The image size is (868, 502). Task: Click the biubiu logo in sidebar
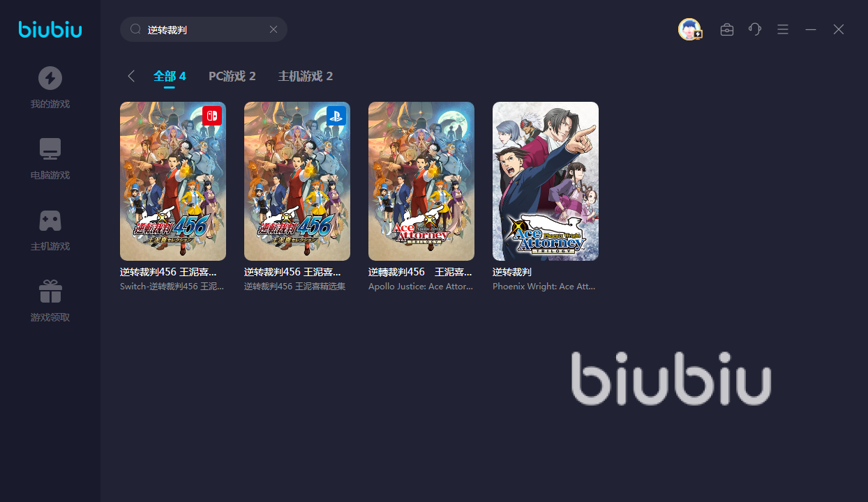point(50,29)
